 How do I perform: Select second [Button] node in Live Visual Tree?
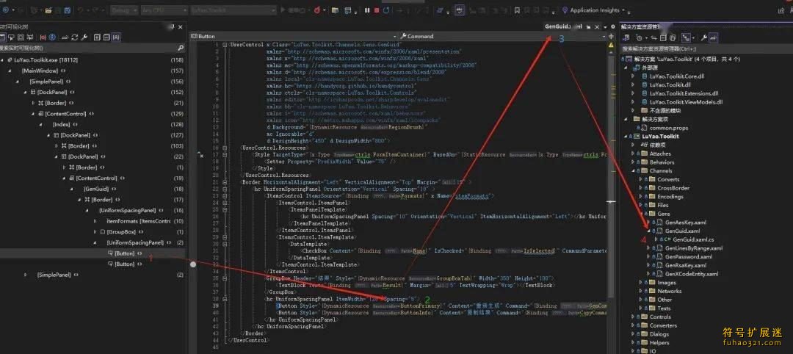pyautogui.click(x=124, y=264)
